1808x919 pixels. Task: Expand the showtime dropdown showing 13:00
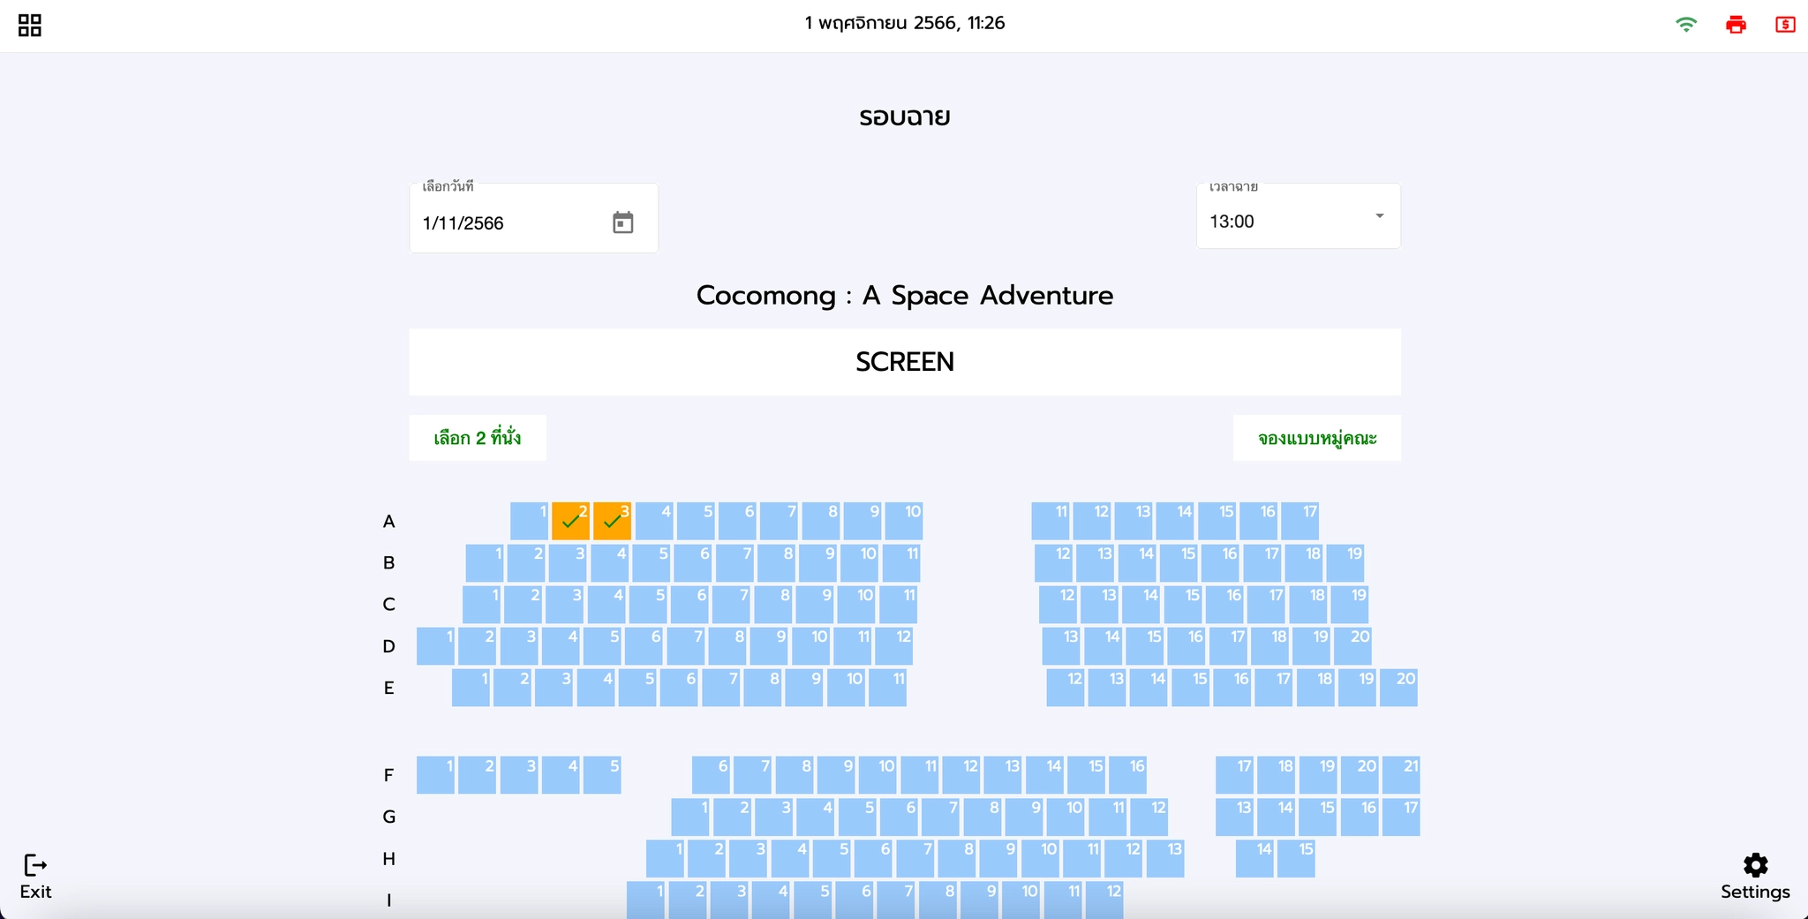(1298, 220)
